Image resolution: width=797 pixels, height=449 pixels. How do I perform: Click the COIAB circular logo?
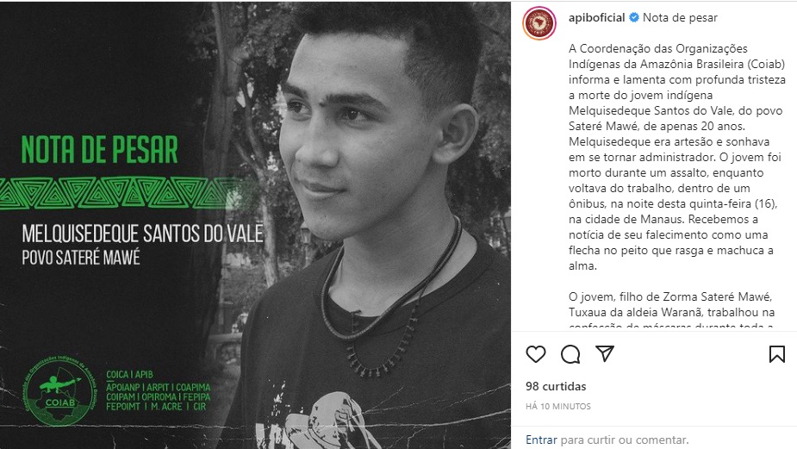(60, 390)
